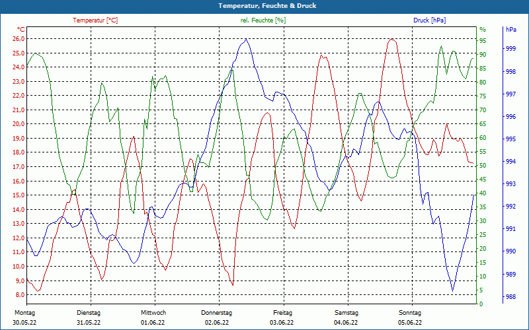
Task: Click the '994' pressure axis value
Action: pyautogui.click(x=510, y=161)
